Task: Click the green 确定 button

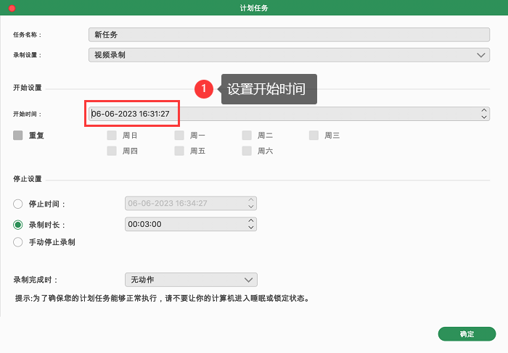Action: point(467,334)
